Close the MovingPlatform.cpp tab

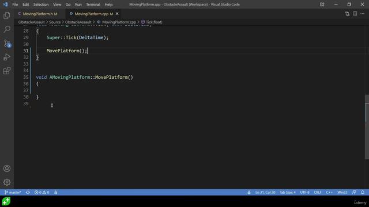(117, 14)
